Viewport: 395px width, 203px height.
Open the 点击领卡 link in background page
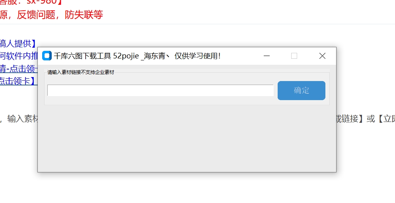(x=19, y=81)
